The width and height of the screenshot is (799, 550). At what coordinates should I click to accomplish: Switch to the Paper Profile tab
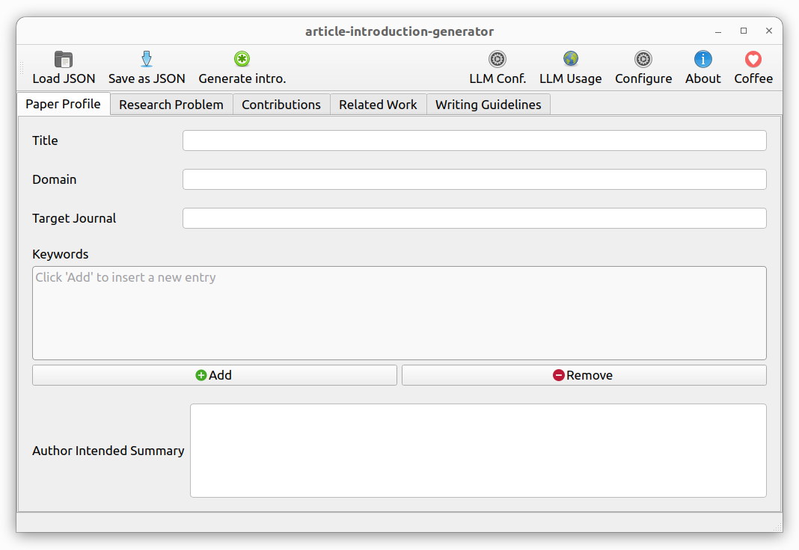click(63, 104)
